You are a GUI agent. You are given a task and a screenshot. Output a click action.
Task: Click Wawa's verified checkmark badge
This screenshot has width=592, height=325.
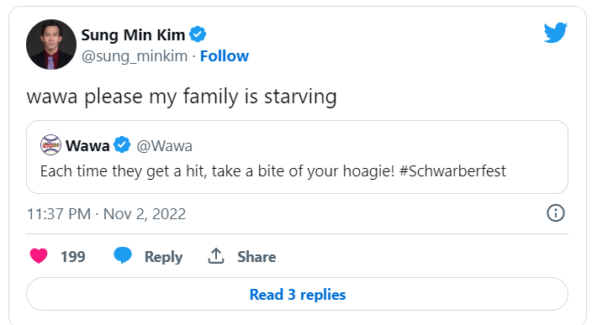(122, 144)
